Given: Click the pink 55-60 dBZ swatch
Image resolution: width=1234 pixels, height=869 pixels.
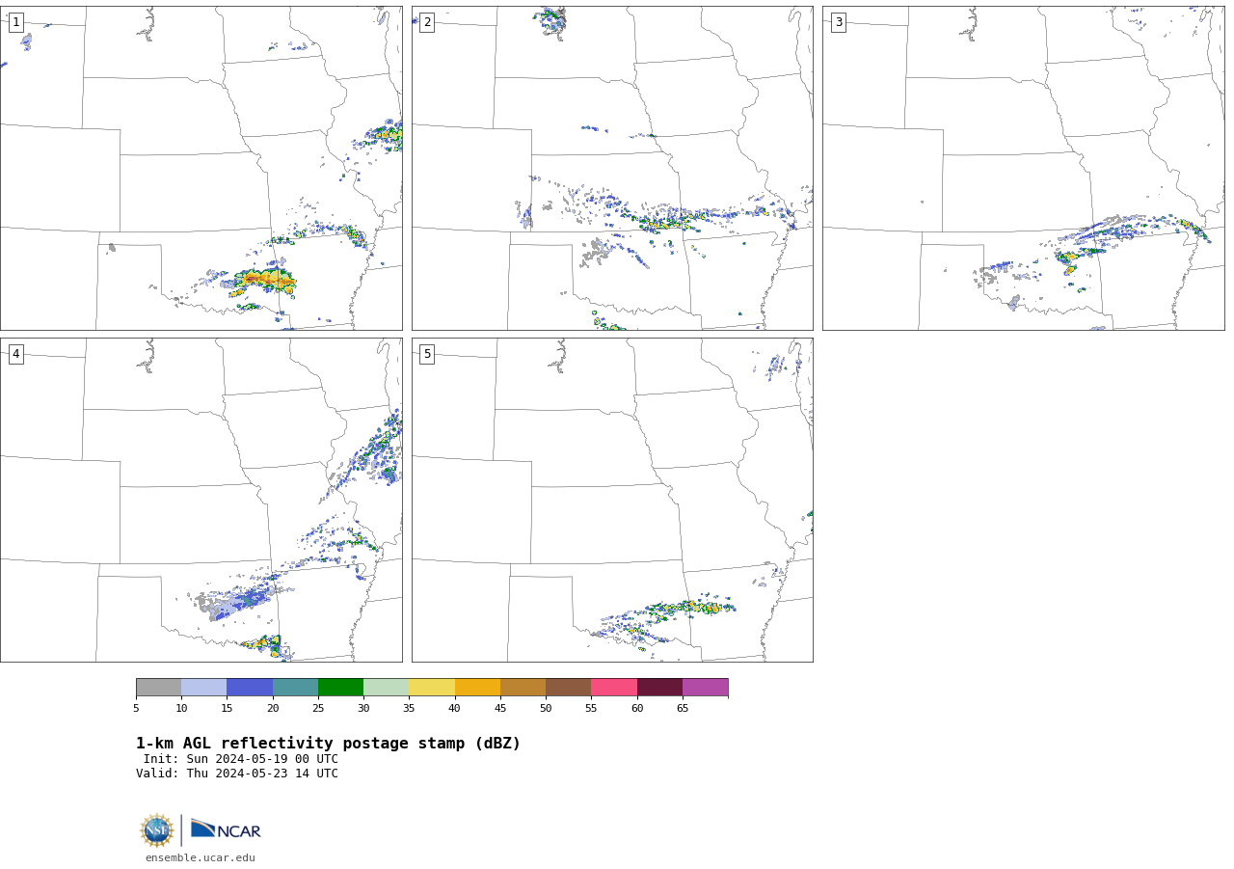Looking at the screenshot, I should click(x=614, y=688).
